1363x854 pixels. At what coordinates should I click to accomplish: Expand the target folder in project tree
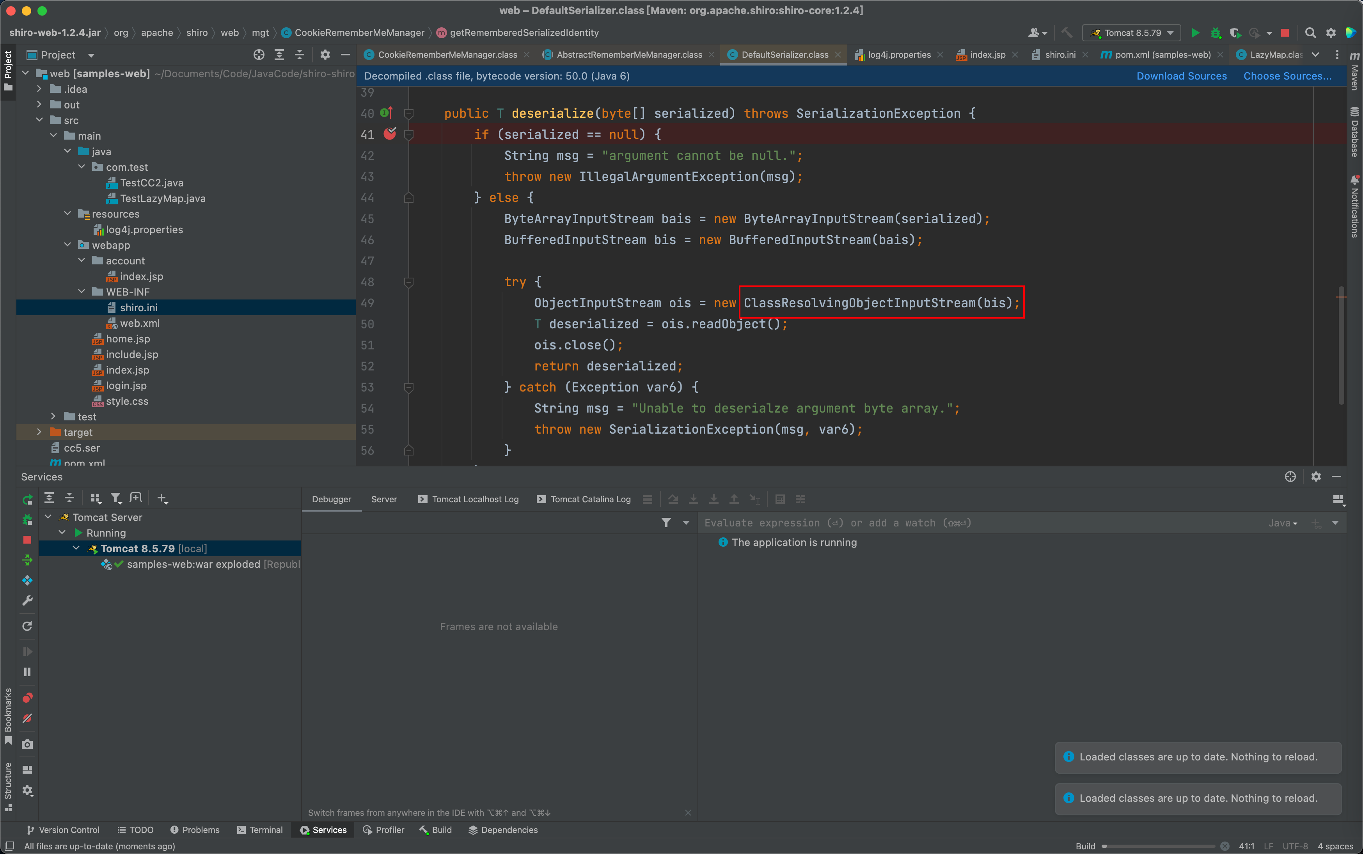pos(39,432)
